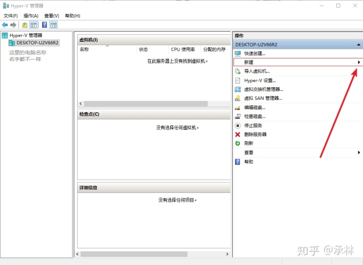
Task: Click DESKTOP-U2V66R2 header in actions pane
Action: pyautogui.click(x=298, y=45)
